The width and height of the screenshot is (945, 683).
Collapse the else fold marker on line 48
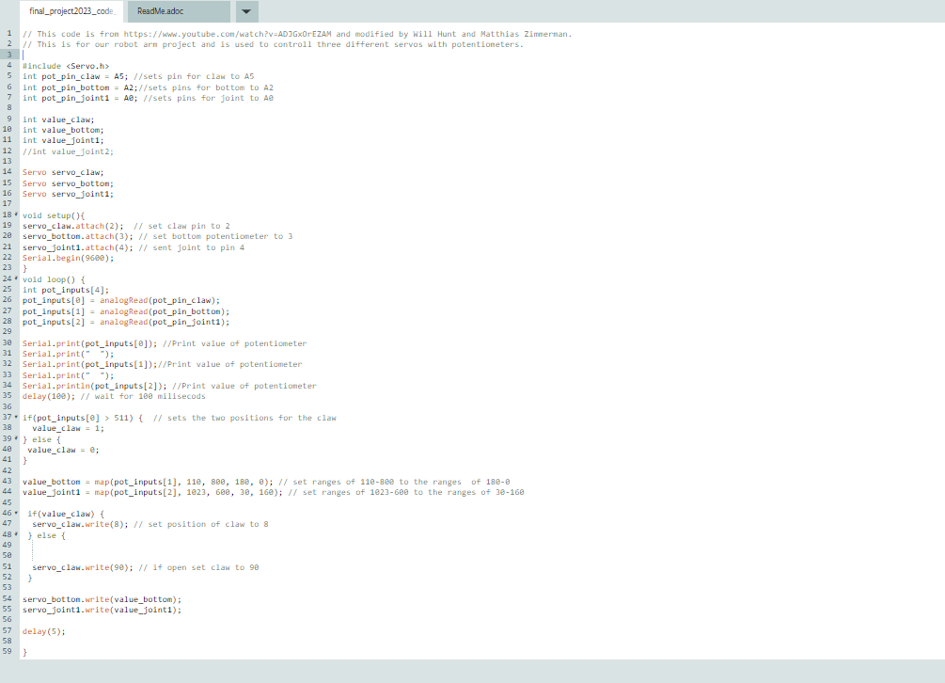[x=16, y=534]
